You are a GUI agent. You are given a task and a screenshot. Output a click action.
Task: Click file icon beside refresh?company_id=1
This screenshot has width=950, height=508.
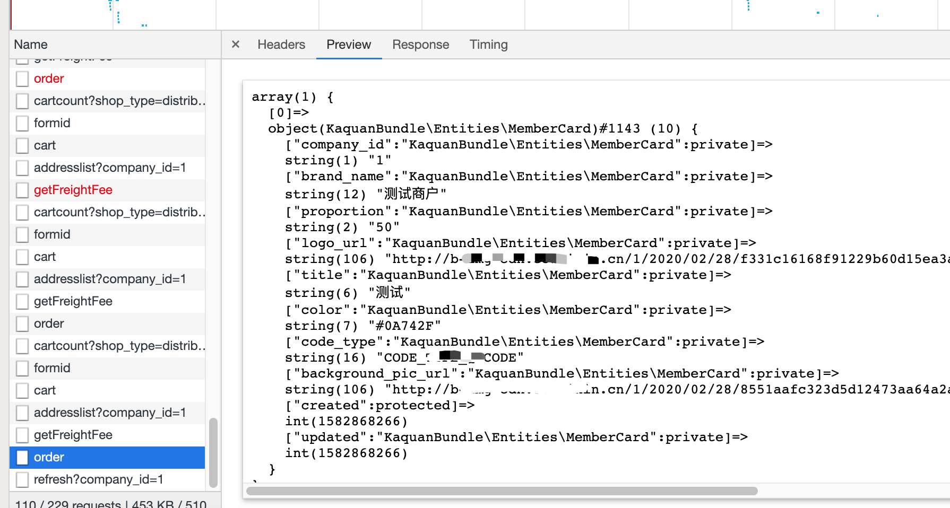(x=22, y=479)
